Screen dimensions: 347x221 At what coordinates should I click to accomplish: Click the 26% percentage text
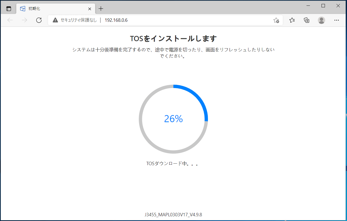point(173,119)
